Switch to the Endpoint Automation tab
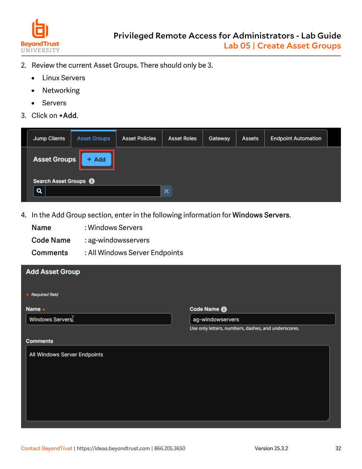 point(296,138)
